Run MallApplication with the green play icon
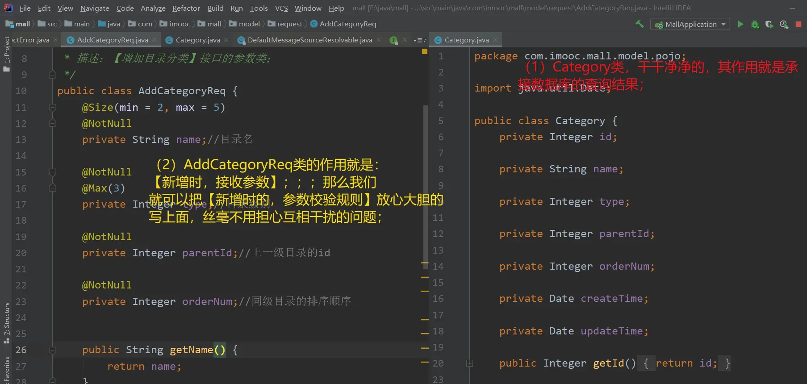807x384 pixels. (740, 24)
